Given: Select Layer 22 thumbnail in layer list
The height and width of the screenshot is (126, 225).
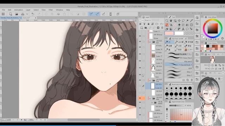Looking at the screenshot, I should (x=153, y=86).
